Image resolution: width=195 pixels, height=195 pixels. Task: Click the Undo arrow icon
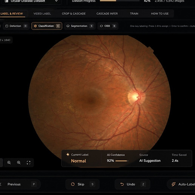pyautogui.click(x=122, y=184)
